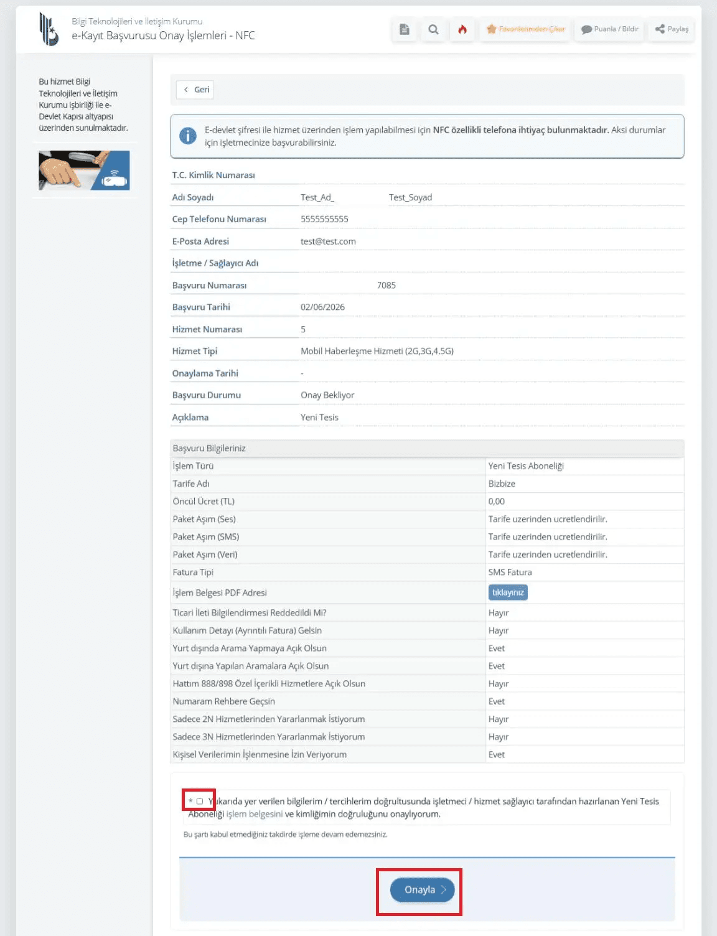
Task: Click the chevron arrow on Onayla
Action: point(444,890)
